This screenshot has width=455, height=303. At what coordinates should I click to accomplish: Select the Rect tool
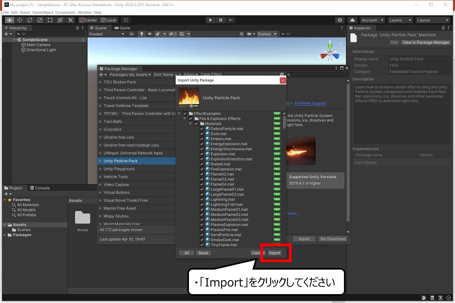(x=50, y=20)
